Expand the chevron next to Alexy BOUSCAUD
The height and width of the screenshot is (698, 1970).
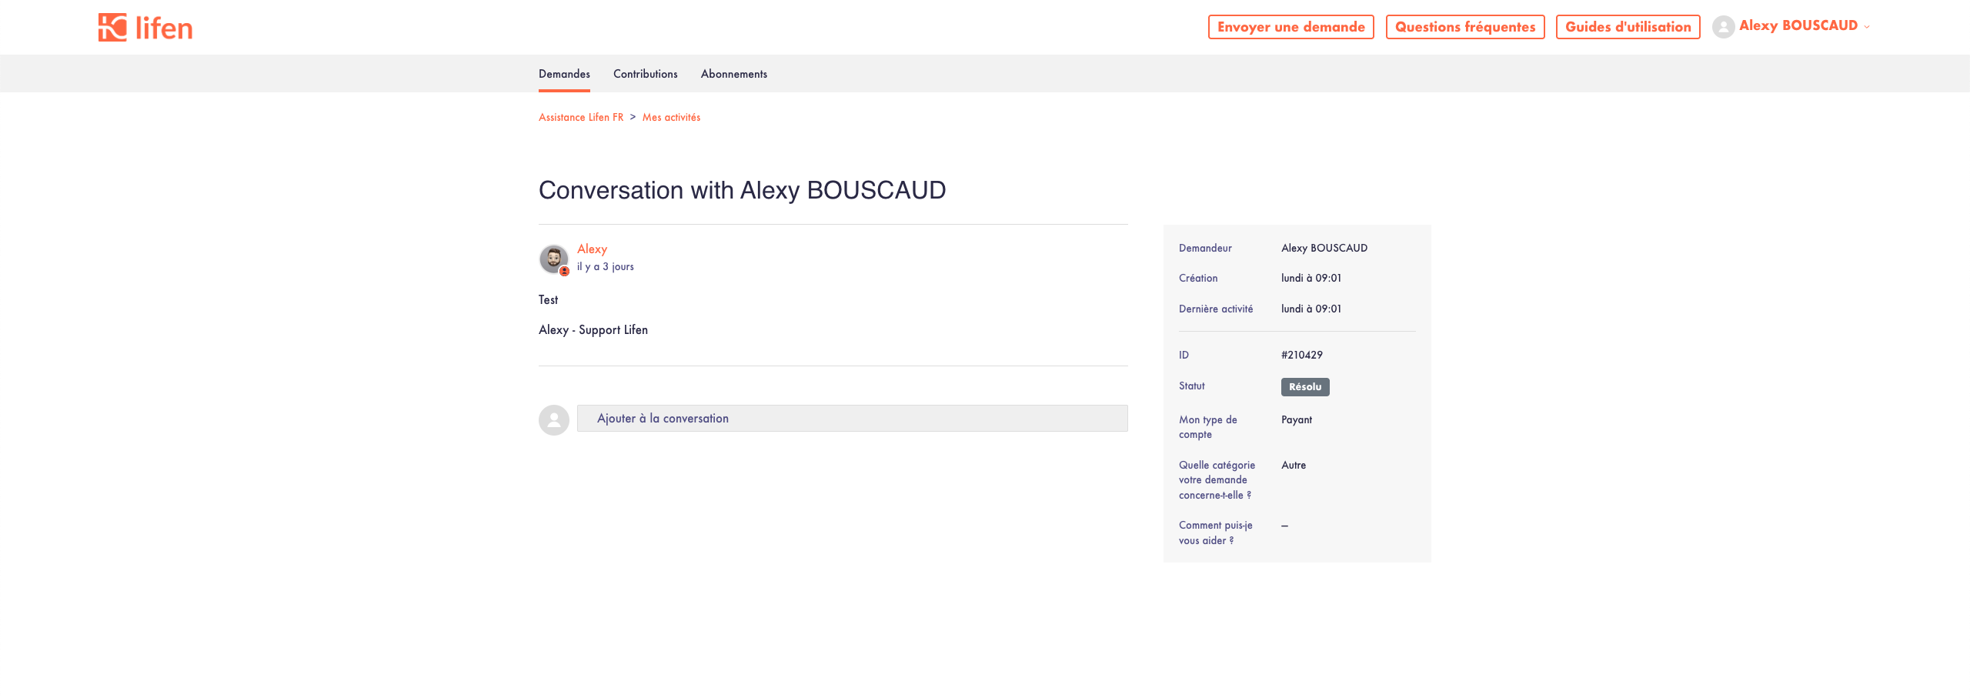tap(1867, 28)
